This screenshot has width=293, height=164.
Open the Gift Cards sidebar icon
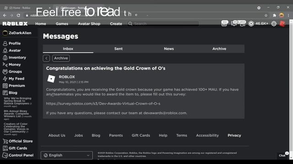tap(5, 148)
